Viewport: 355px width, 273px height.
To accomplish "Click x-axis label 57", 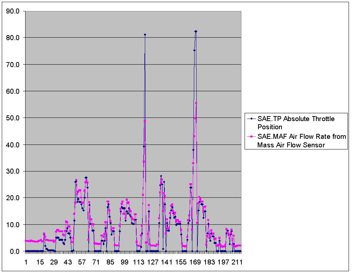I will (82, 262).
